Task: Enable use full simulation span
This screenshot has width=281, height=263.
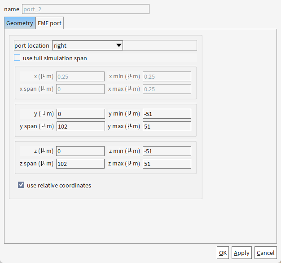Action: pos(17,58)
